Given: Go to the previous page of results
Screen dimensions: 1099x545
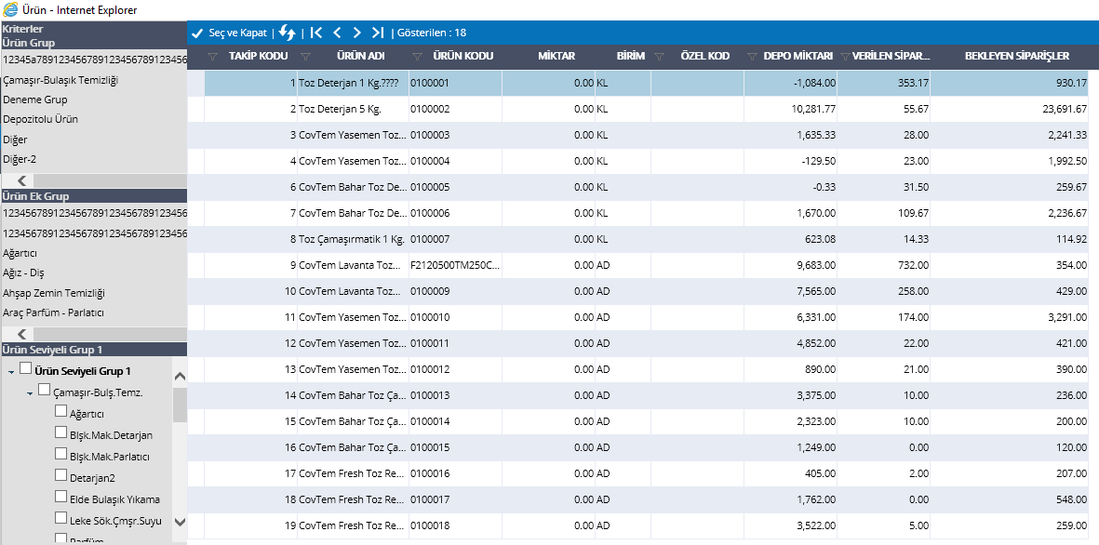Looking at the screenshot, I should [337, 33].
